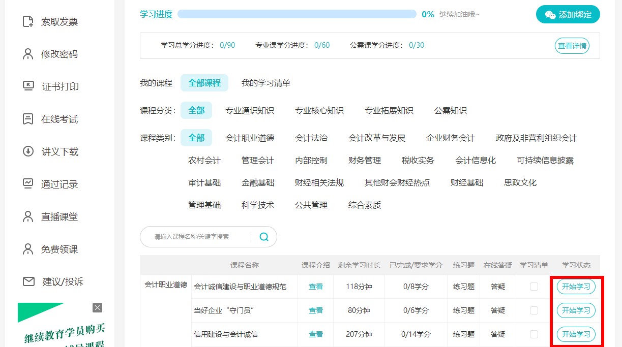The image size is (622, 347).
Task: Open the 直播课堂 live classroom icon
Action: click(x=29, y=216)
